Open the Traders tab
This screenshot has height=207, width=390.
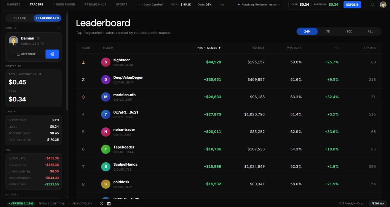coord(36,5)
